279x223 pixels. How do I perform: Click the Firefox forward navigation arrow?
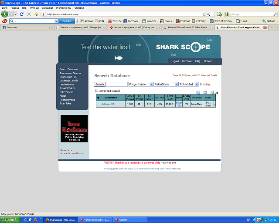(x=11, y=14)
